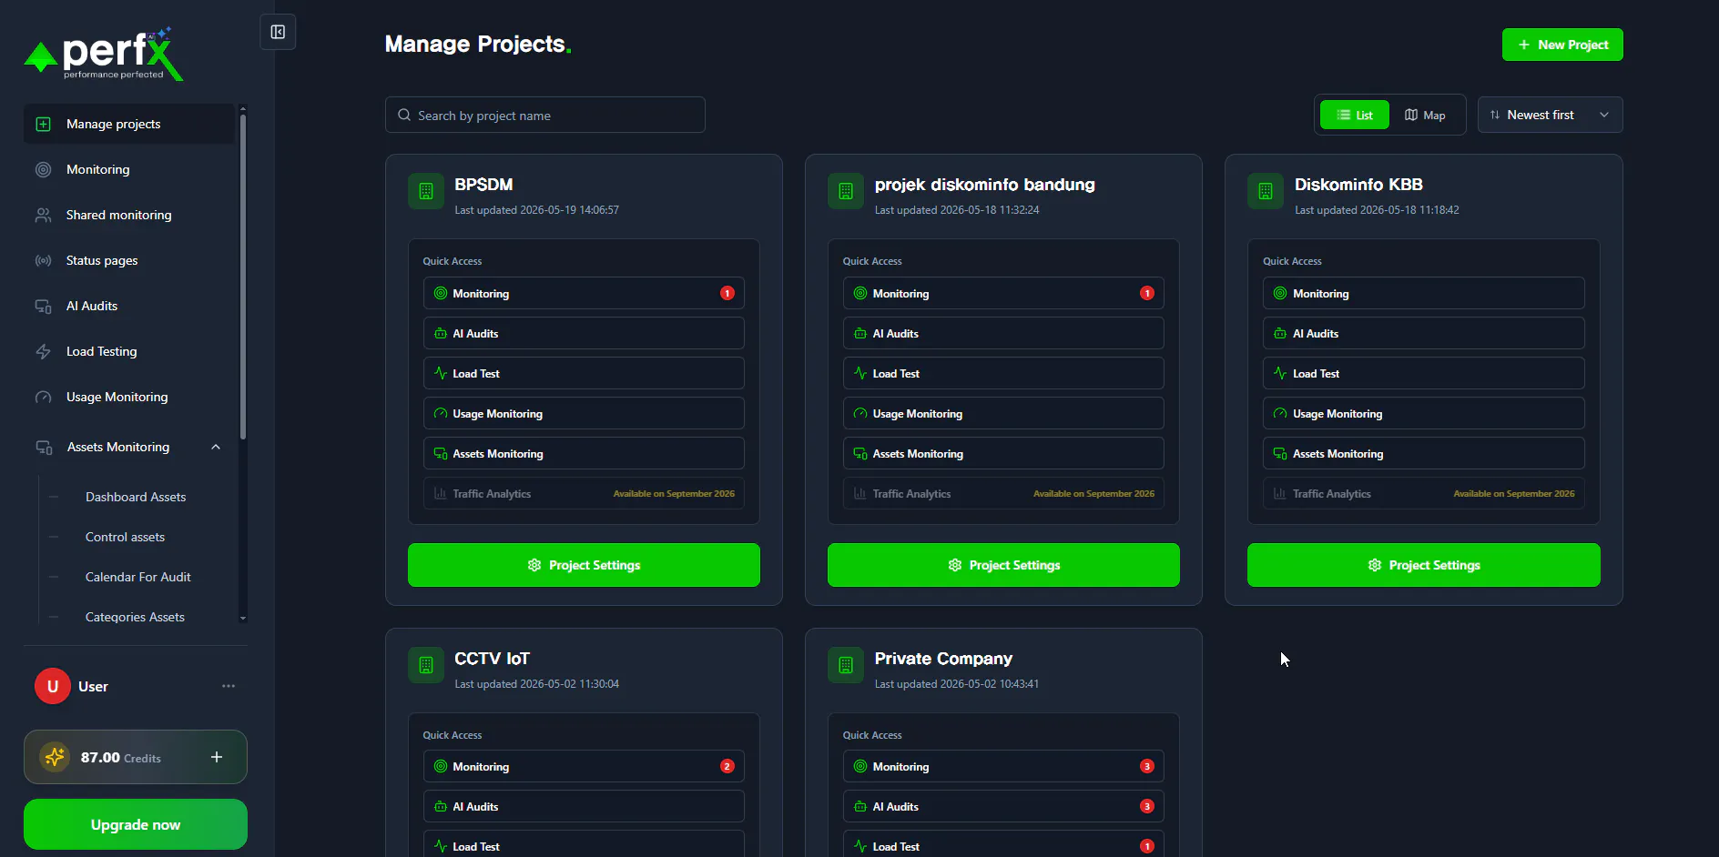1719x857 pixels.
Task: Click the Upgrade now button
Action: pyautogui.click(x=136, y=824)
